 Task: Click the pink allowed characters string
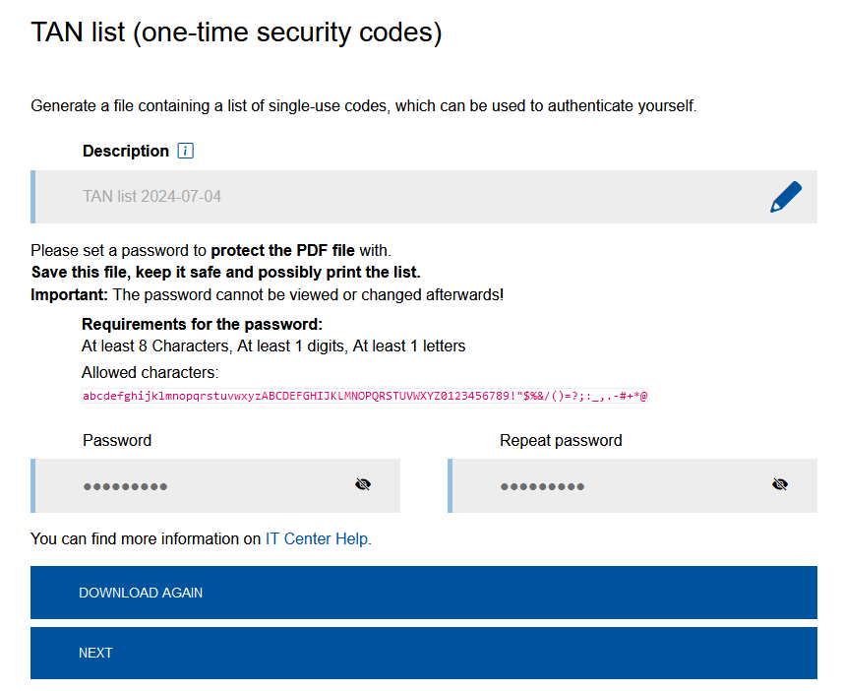pos(365,396)
